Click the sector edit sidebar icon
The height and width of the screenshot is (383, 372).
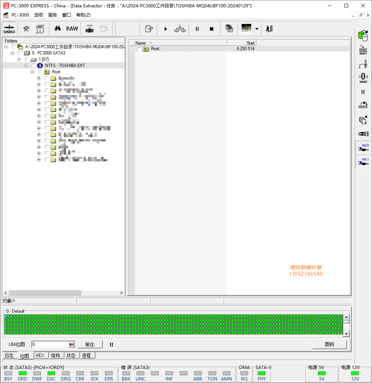[x=363, y=105]
